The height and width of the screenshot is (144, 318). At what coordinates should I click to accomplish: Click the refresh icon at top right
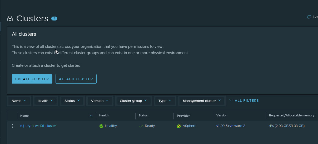tap(309, 17)
